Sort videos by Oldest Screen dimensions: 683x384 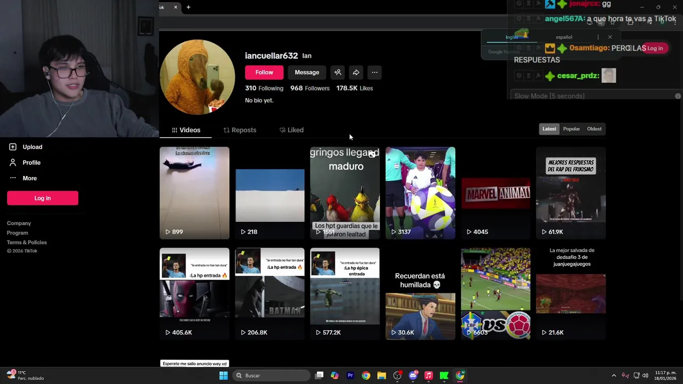pyautogui.click(x=594, y=129)
